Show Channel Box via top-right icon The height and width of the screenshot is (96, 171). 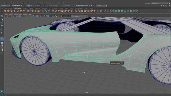[170, 6]
